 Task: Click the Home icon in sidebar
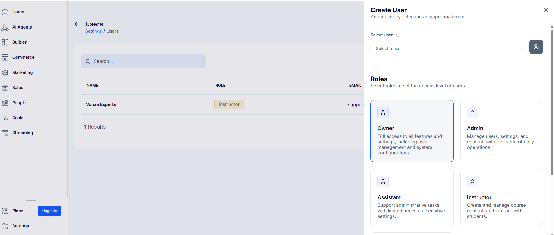click(x=5, y=12)
